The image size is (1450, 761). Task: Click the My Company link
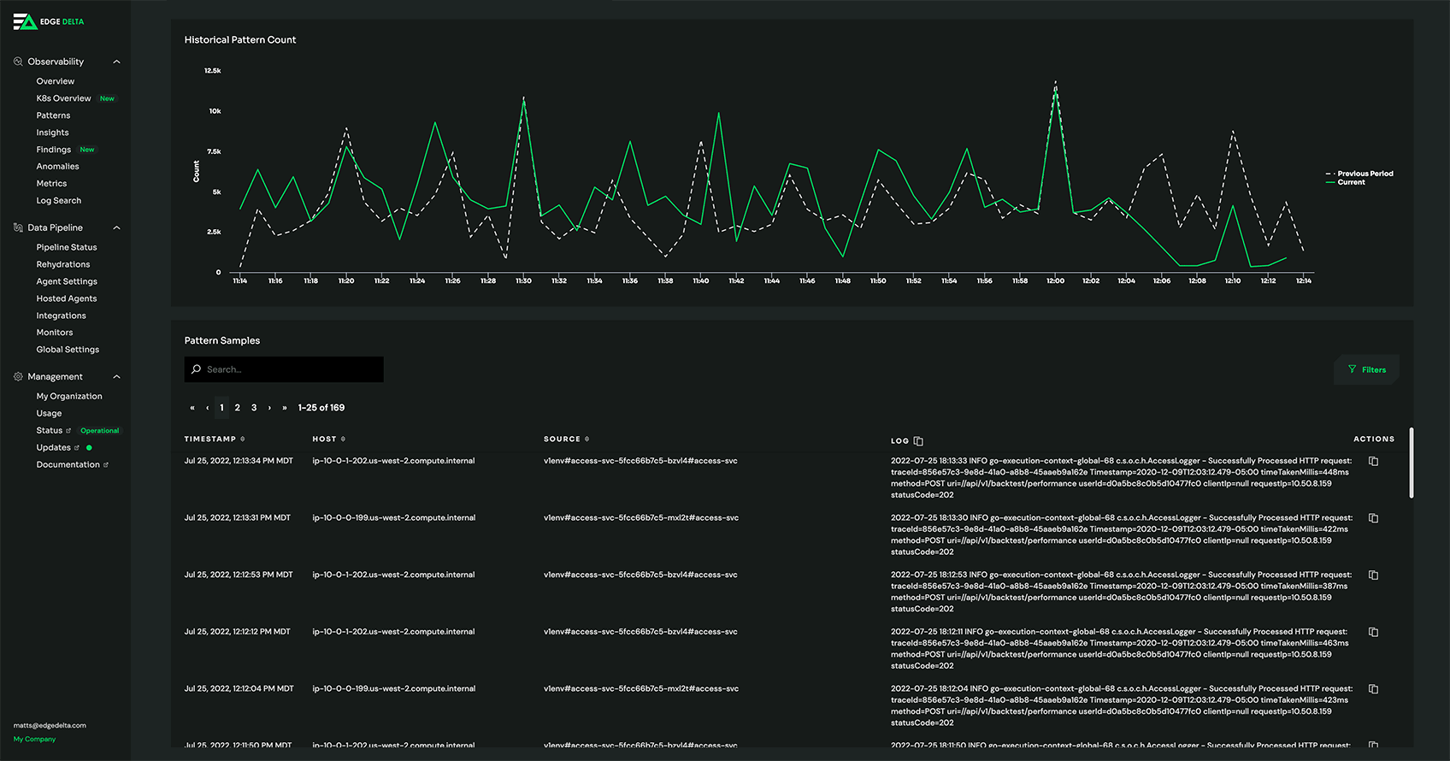[x=34, y=740]
